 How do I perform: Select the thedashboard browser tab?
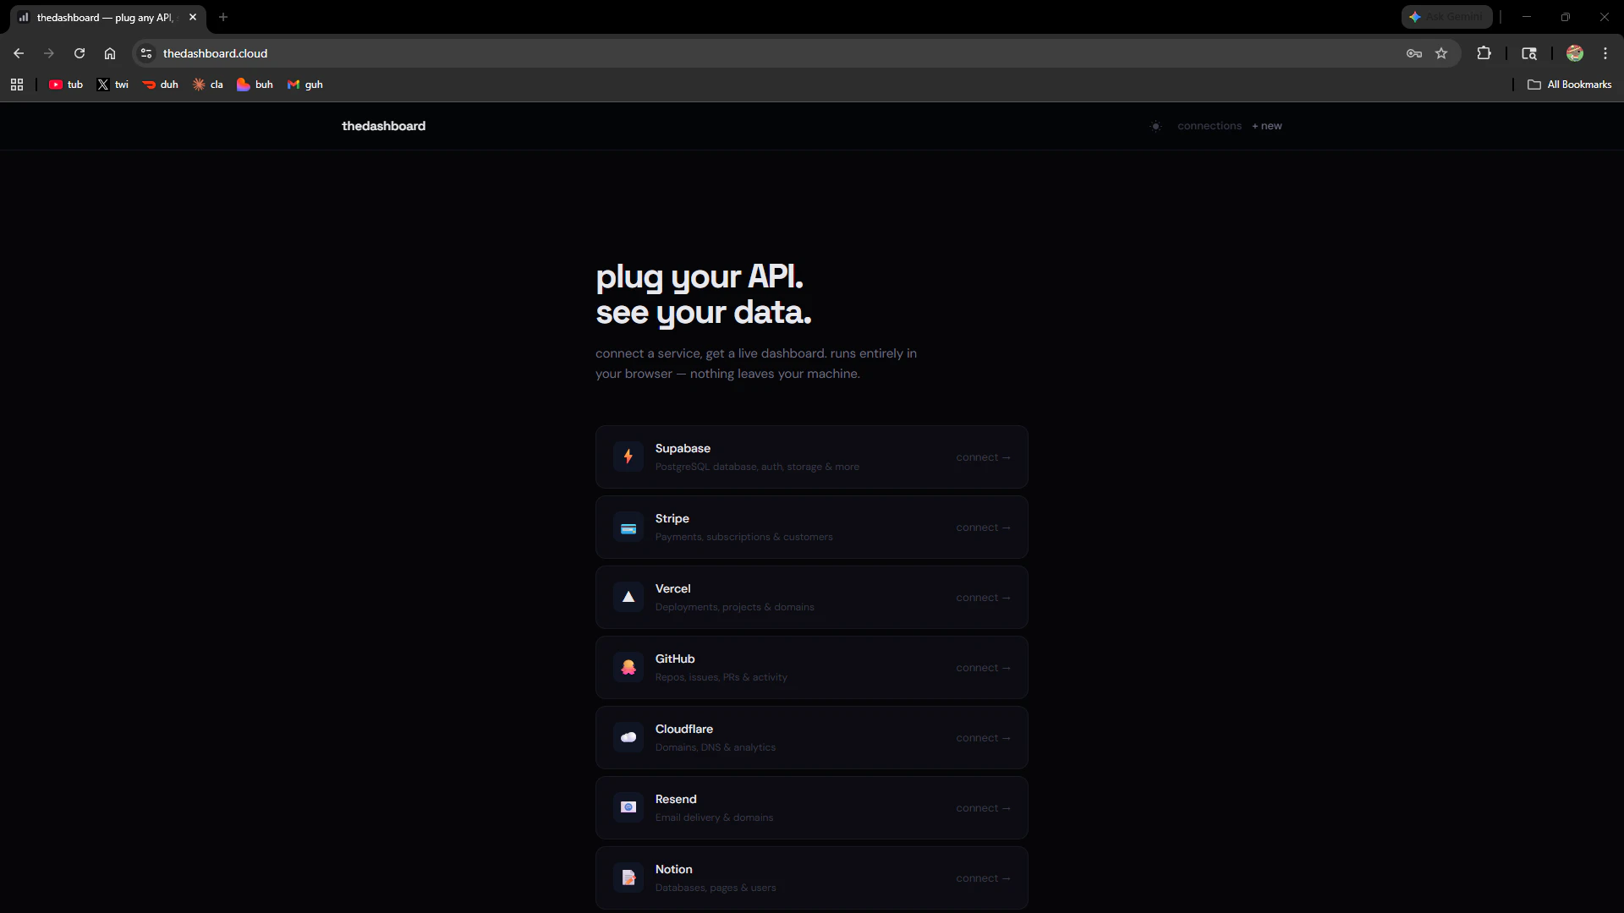point(101,17)
